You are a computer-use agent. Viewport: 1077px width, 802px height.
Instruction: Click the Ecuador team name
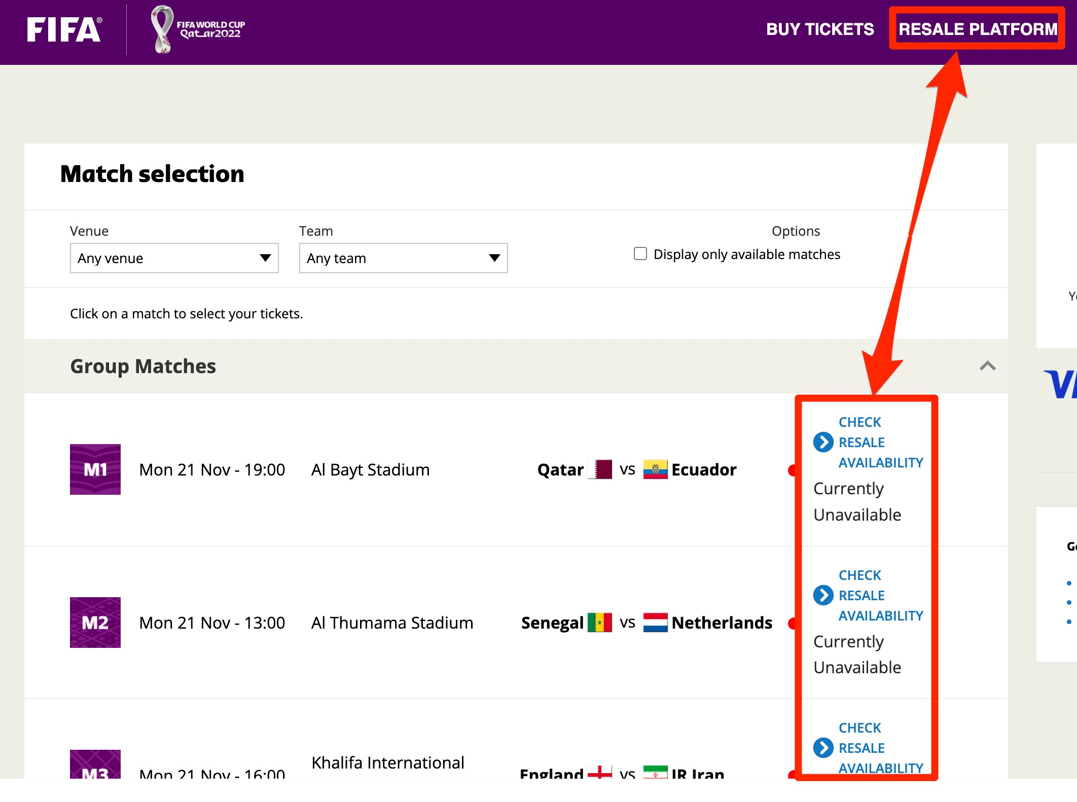[704, 470]
